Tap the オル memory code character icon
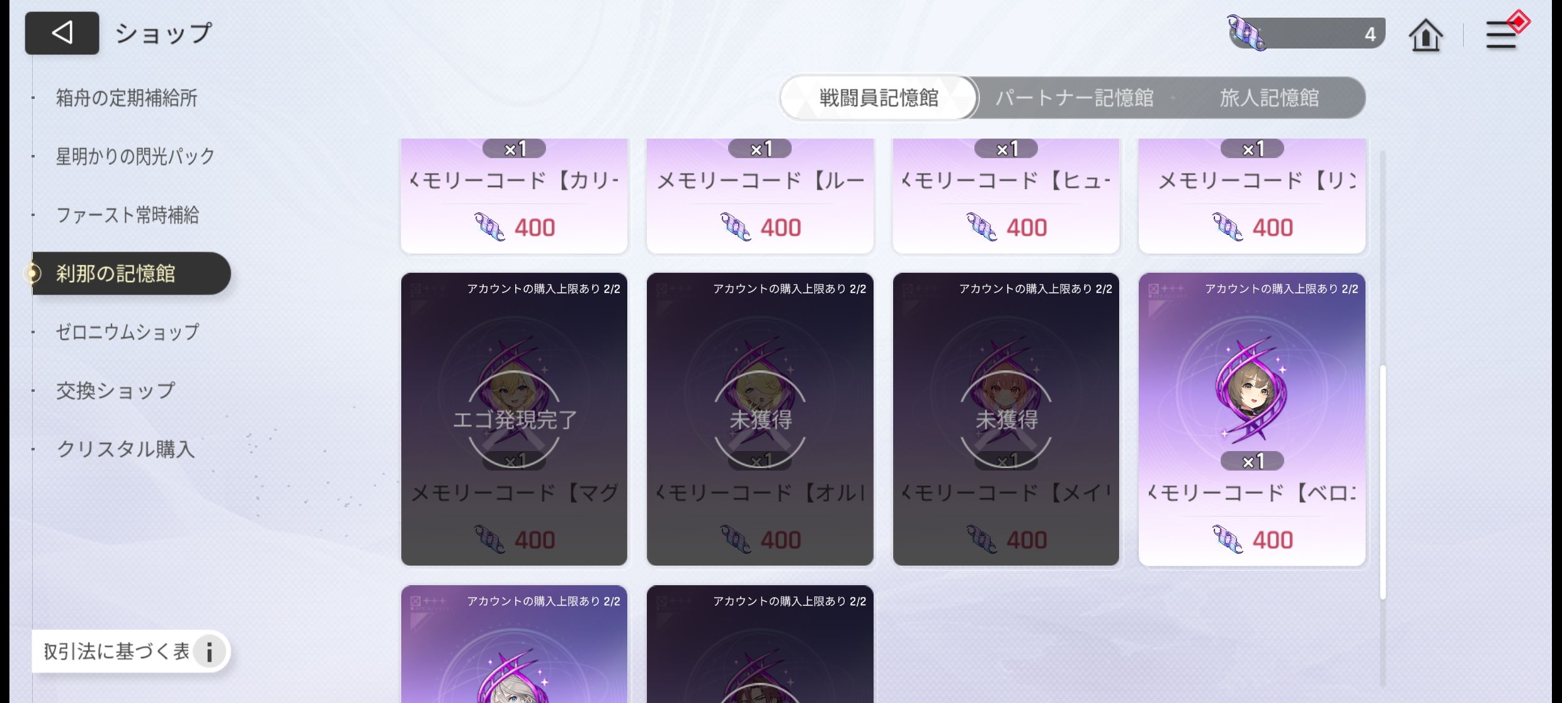Image resolution: width=1562 pixels, height=703 pixels. coord(760,392)
